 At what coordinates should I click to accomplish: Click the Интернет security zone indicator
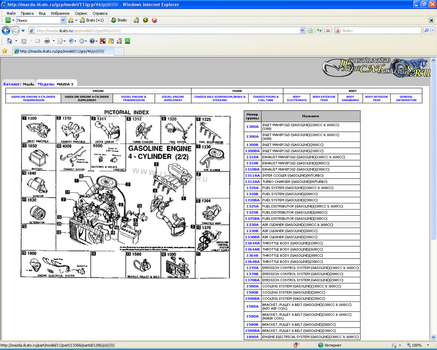point(330,345)
